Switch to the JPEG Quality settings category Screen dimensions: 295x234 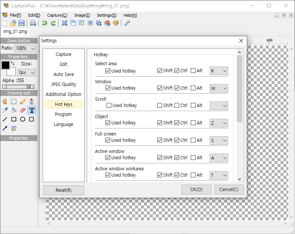(x=63, y=84)
